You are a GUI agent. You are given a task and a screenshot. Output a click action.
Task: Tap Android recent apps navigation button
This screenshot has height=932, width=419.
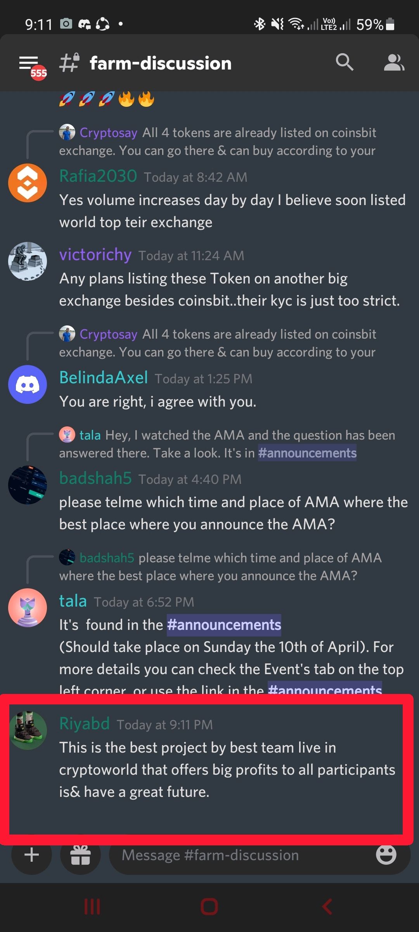(92, 907)
